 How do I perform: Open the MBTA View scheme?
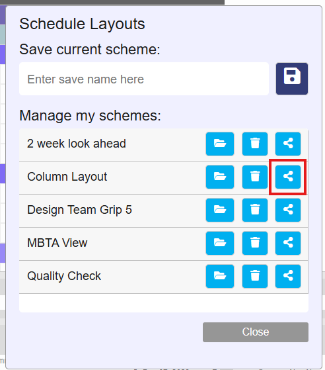pos(220,243)
